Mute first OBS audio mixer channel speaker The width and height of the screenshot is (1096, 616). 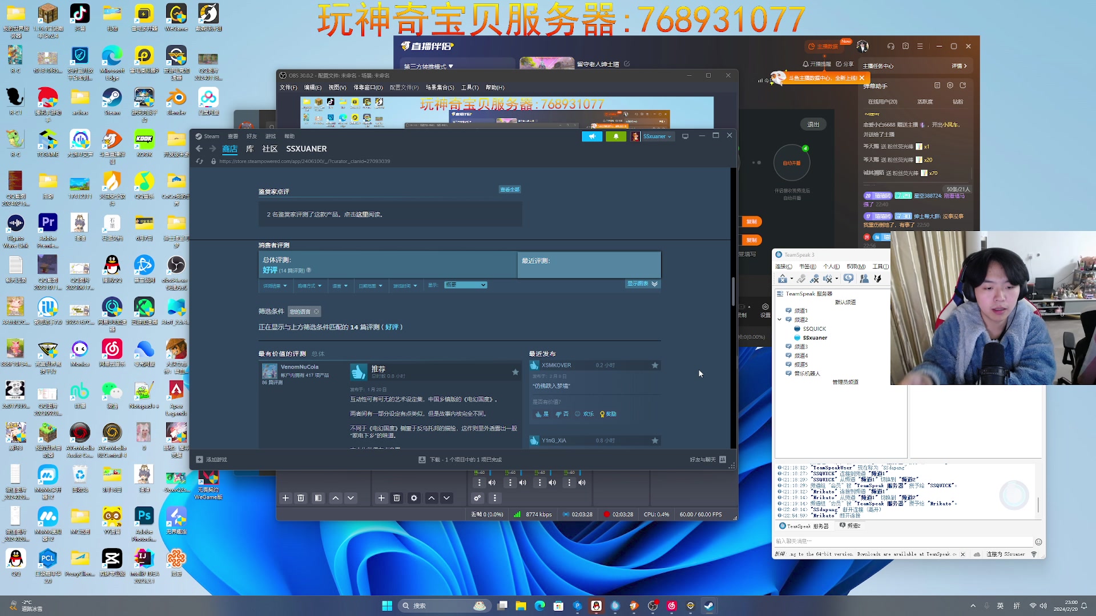(492, 483)
